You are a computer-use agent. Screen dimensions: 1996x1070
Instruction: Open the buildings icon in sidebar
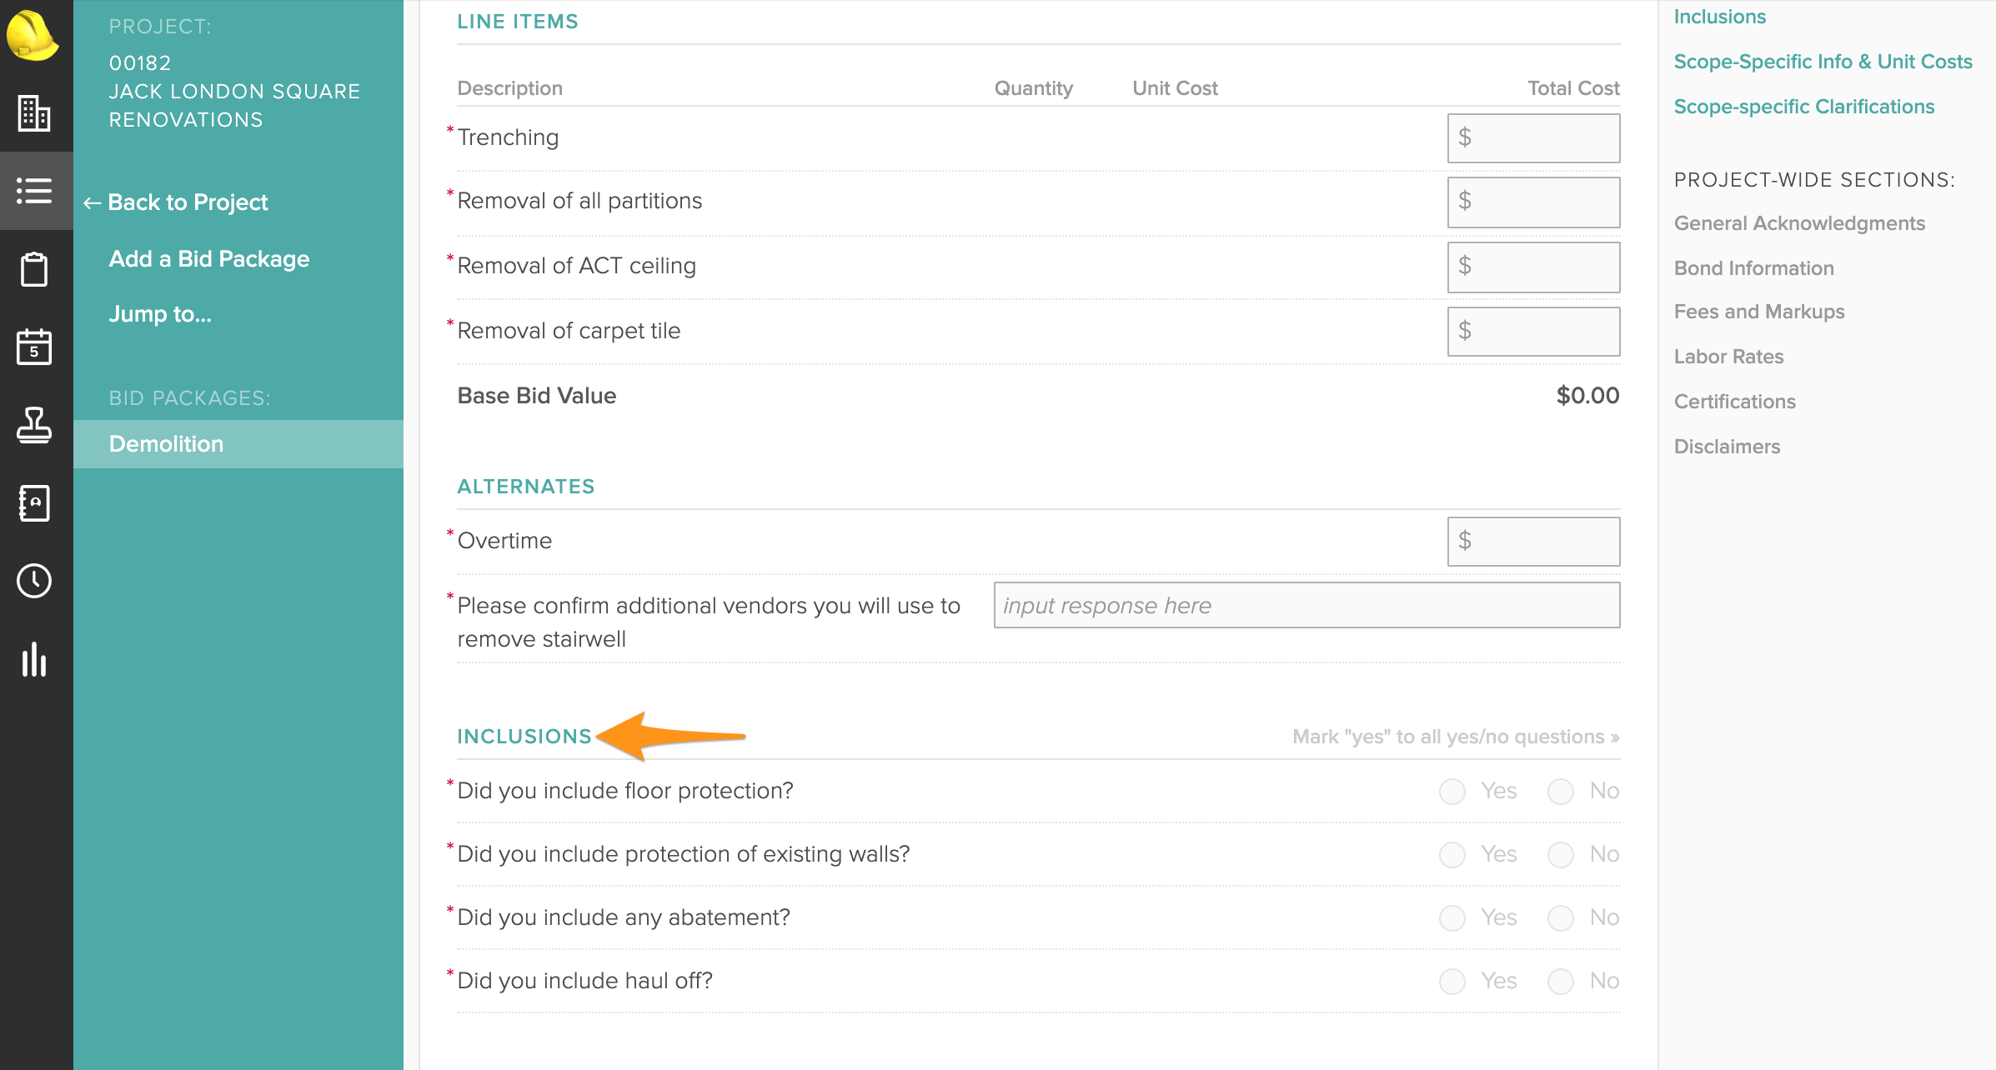[x=34, y=113]
